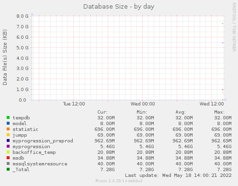Click the backoffice_temp lime legend swatch

tap(8, 152)
